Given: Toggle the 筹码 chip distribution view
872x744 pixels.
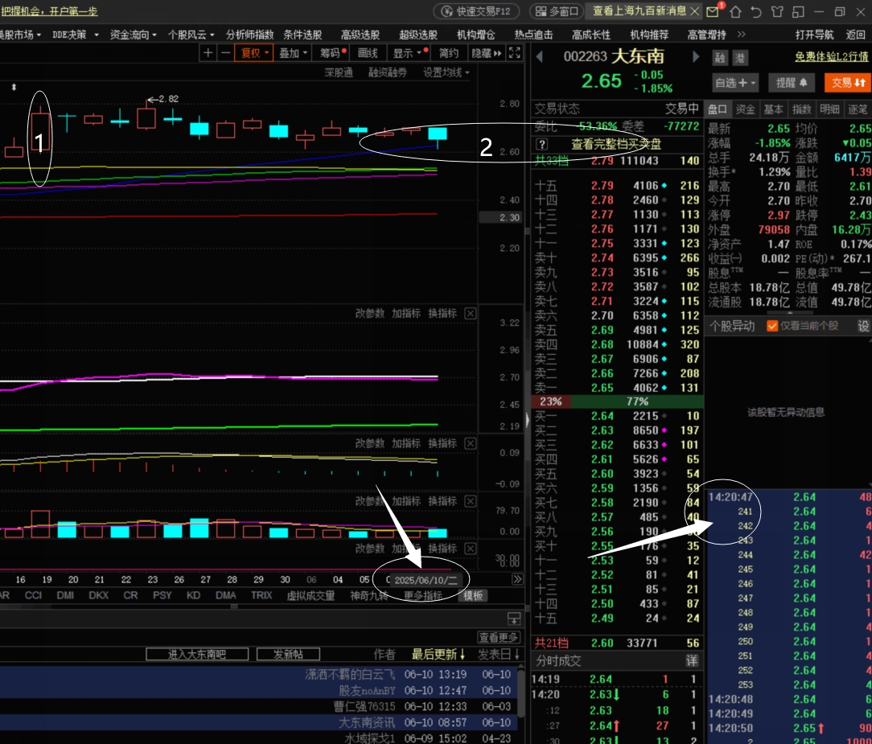Looking at the screenshot, I should [x=332, y=53].
